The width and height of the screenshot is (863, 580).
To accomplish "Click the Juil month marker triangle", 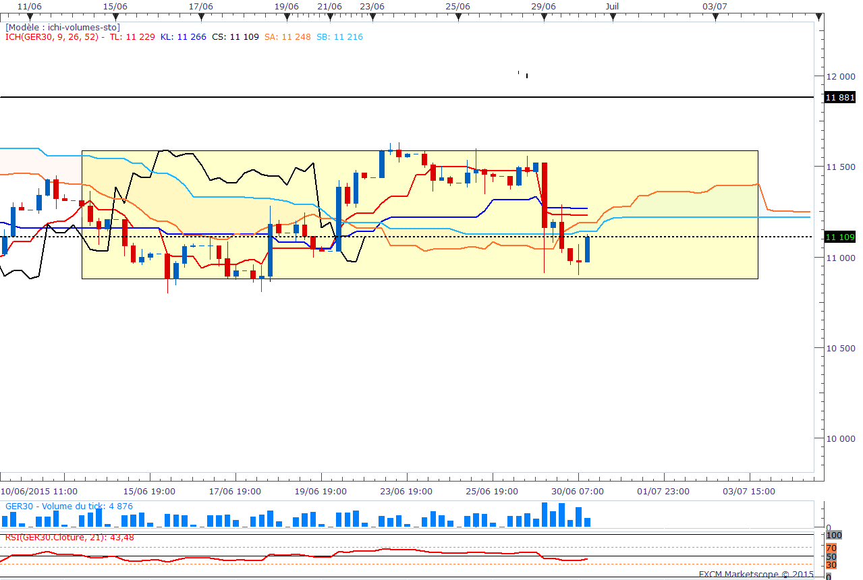I will [x=612, y=17].
